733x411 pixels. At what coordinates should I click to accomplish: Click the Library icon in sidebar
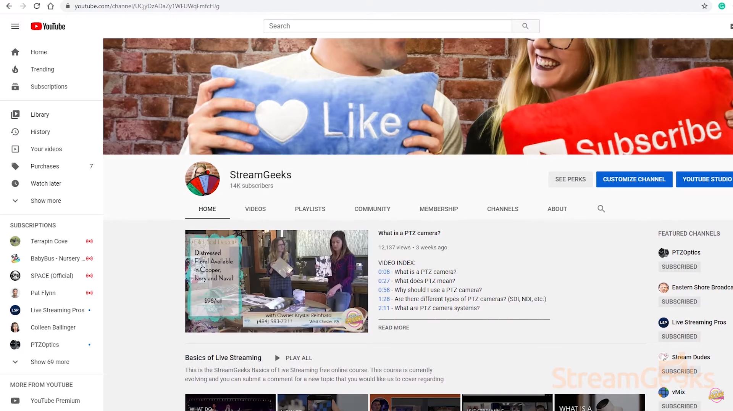tap(15, 114)
